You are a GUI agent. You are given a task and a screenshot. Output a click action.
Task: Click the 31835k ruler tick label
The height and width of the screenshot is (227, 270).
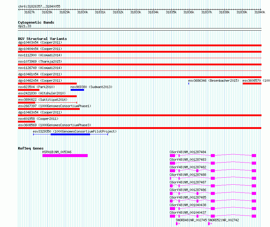(x=171, y=12)
